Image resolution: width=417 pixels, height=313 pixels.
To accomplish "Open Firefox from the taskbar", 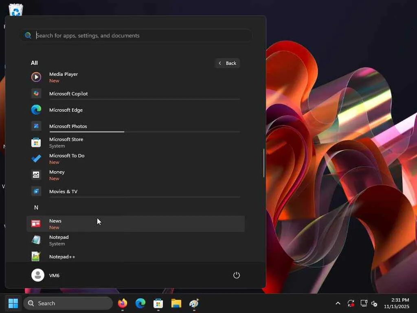I will (123, 303).
